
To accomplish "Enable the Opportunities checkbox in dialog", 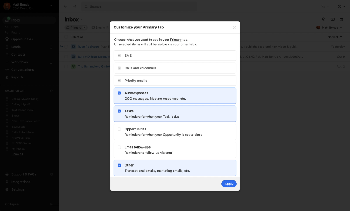I will click(119, 129).
